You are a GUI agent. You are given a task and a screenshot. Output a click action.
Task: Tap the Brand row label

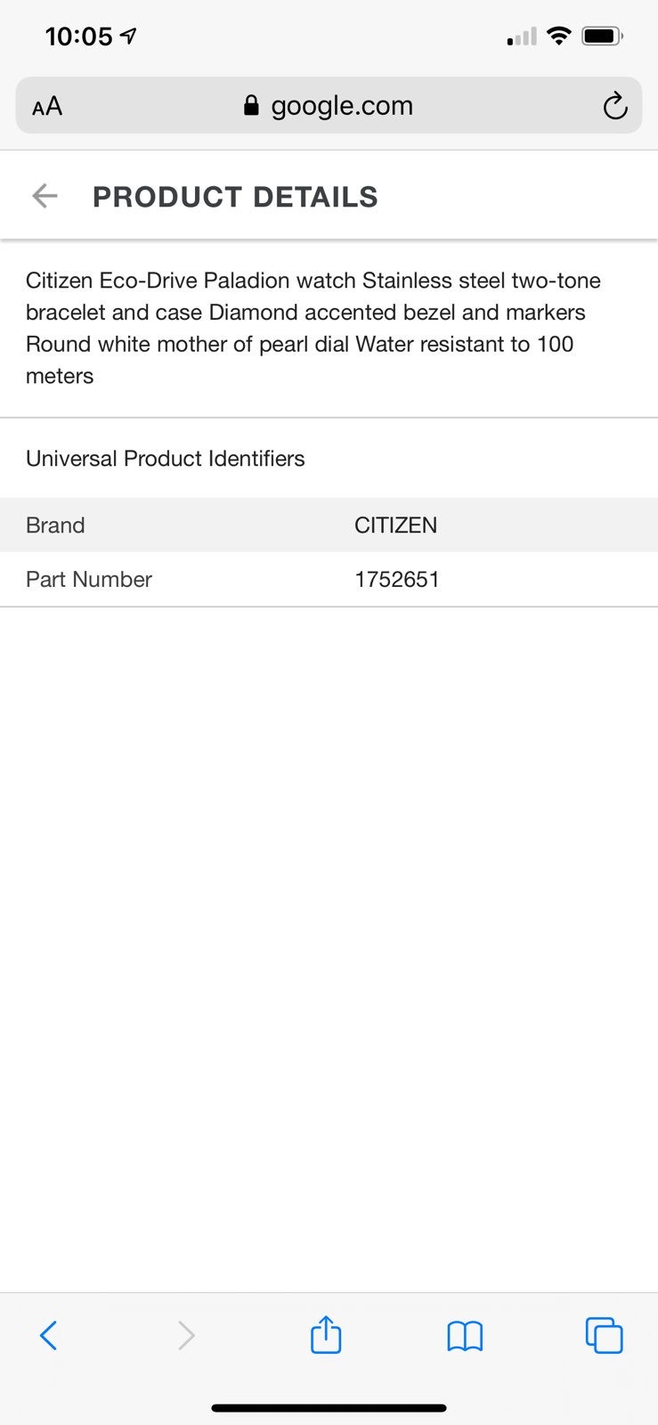click(x=55, y=525)
